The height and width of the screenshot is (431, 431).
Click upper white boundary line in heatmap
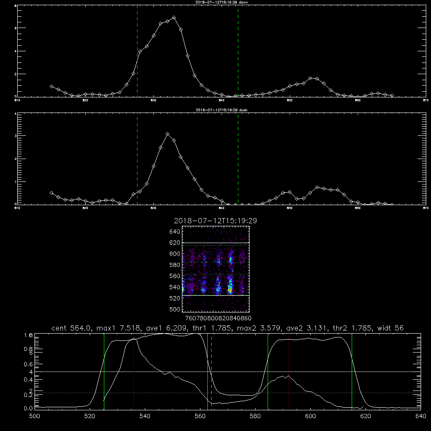coord(215,243)
